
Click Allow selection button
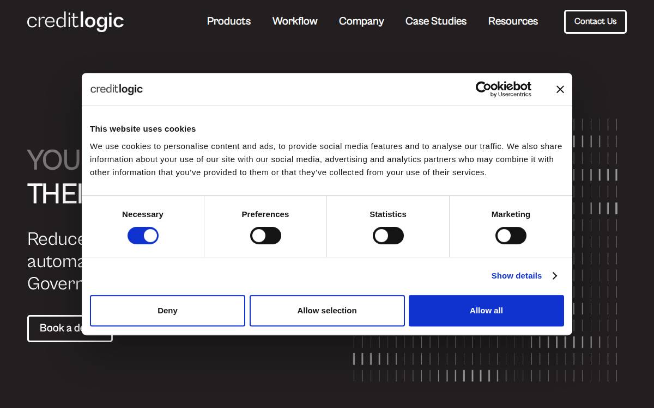point(327,311)
